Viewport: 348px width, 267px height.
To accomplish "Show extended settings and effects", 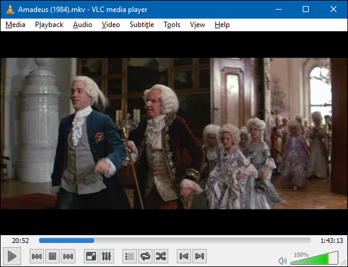I will [x=107, y=256].
